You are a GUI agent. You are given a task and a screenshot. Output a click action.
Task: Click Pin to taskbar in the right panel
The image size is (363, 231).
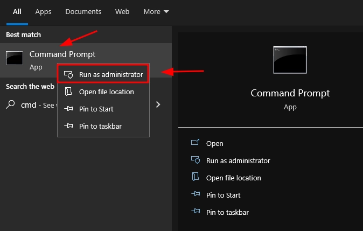(227, 212)
